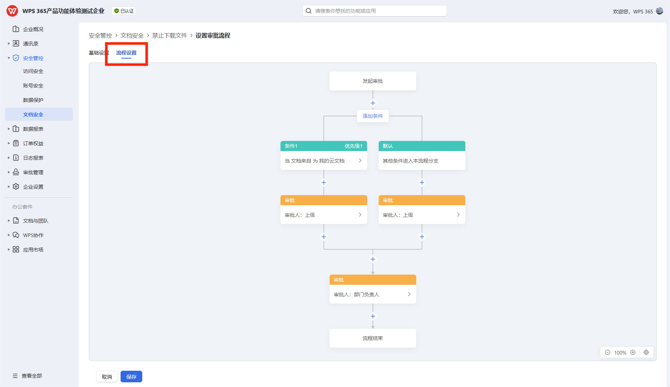
Task: Open 条件1 我的云文档 condition settings
Action: pyautogui.click(x=323, y=161)
